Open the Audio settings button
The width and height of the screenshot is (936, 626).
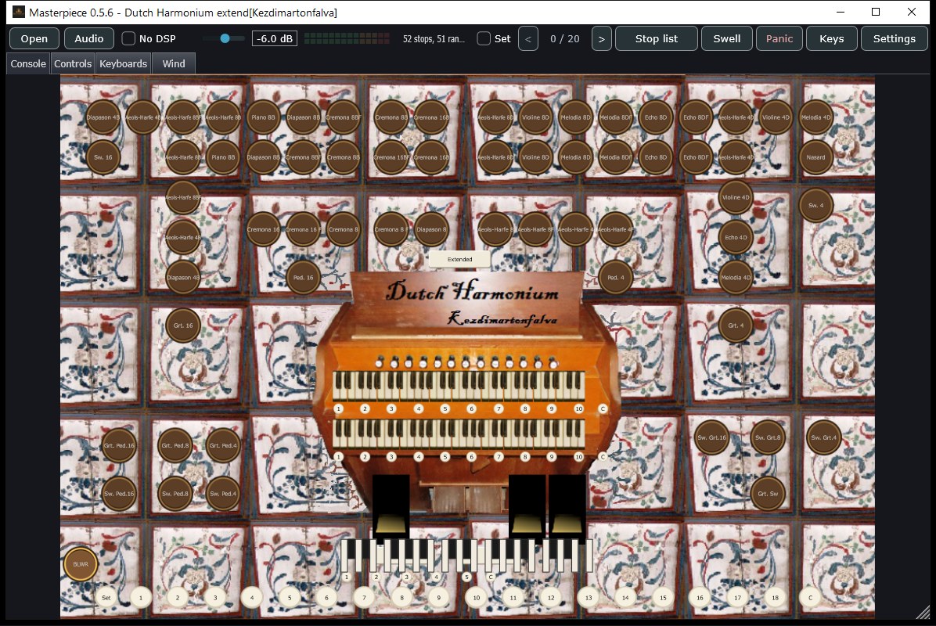point(89,39)
